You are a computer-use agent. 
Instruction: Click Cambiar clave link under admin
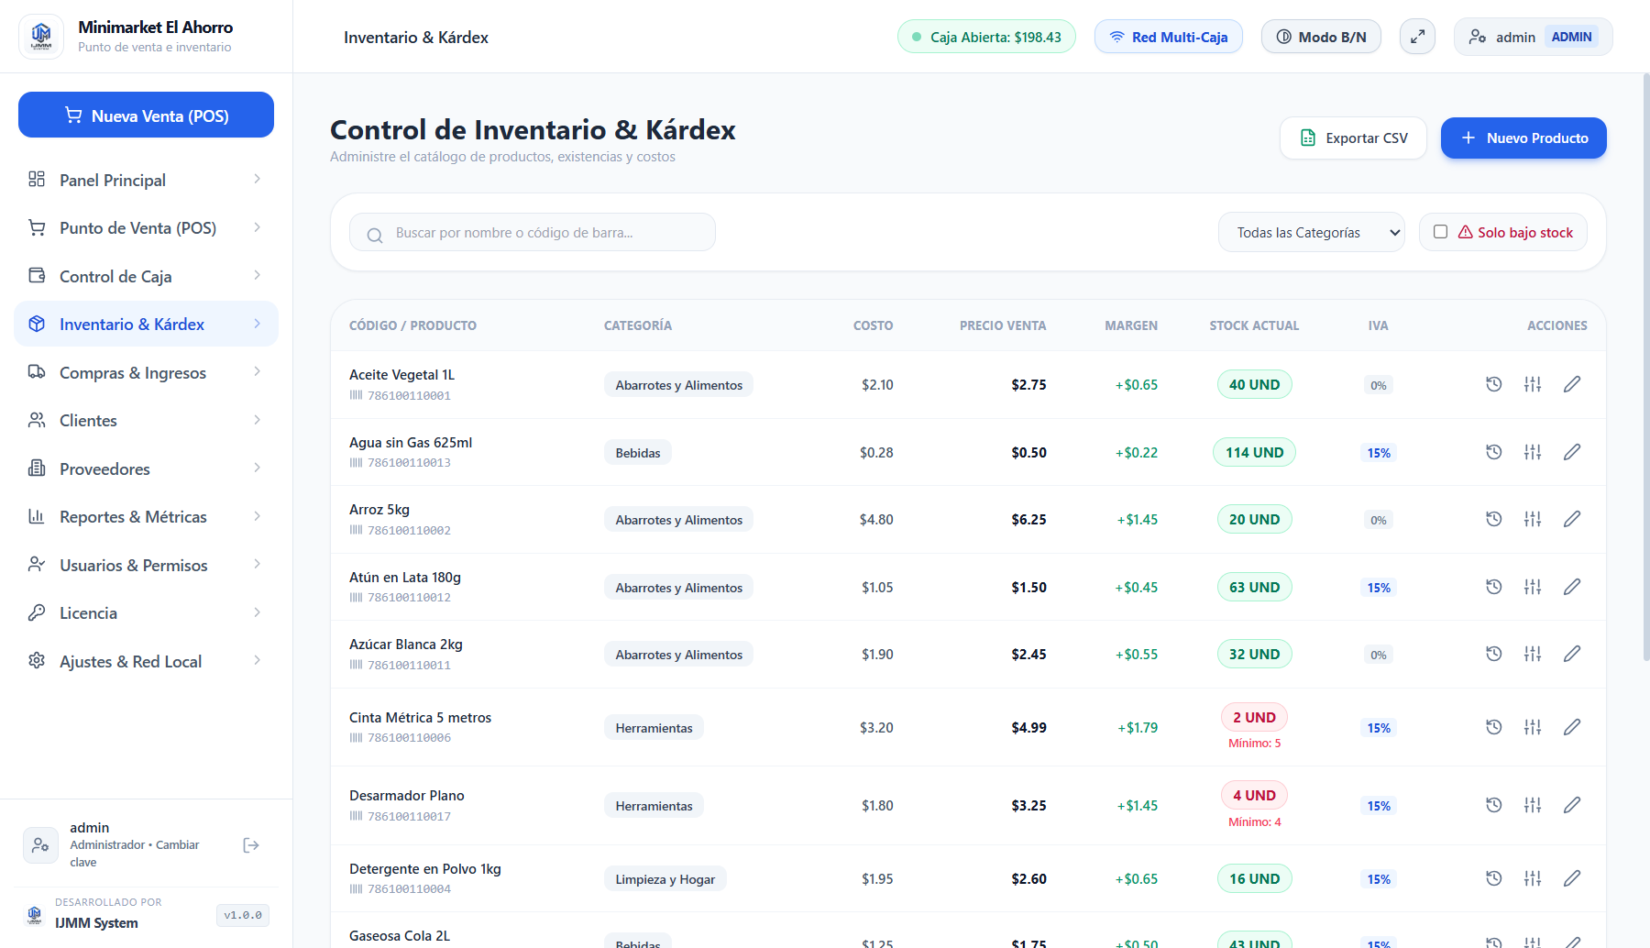click(134, 854)
